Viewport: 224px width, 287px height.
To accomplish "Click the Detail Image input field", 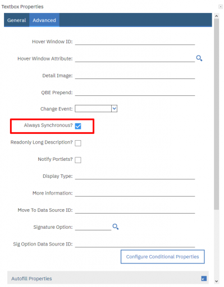I will [135, 76].
